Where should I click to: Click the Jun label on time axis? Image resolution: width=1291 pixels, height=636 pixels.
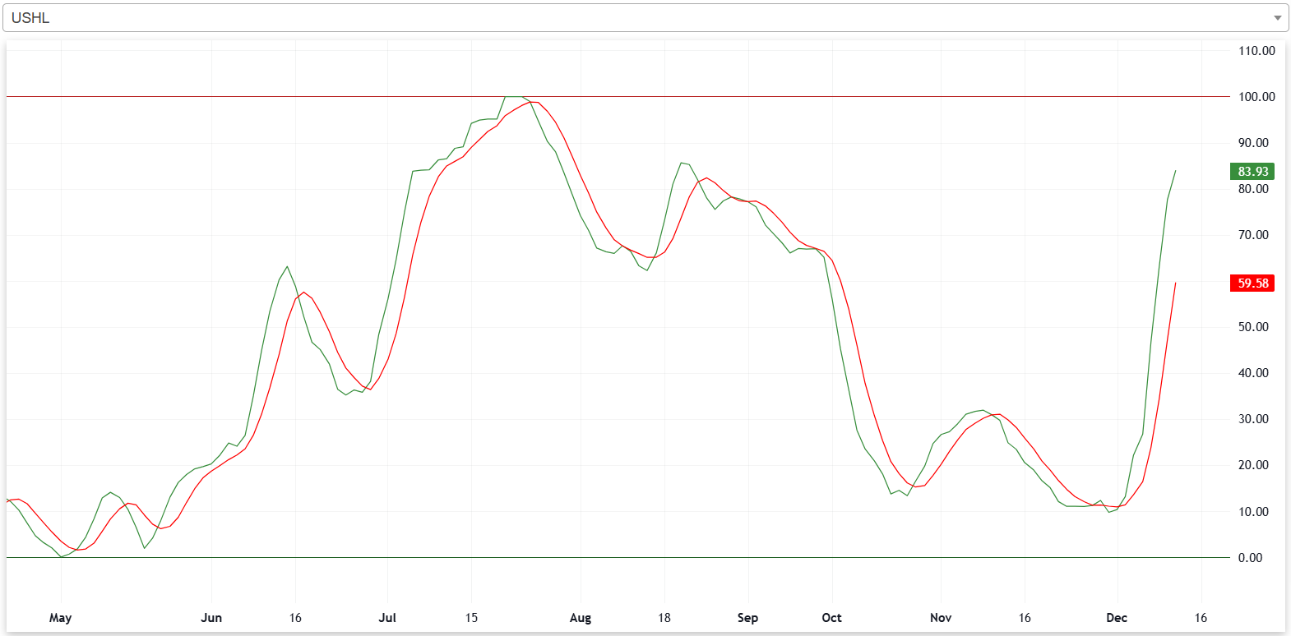tap(211, 618)
